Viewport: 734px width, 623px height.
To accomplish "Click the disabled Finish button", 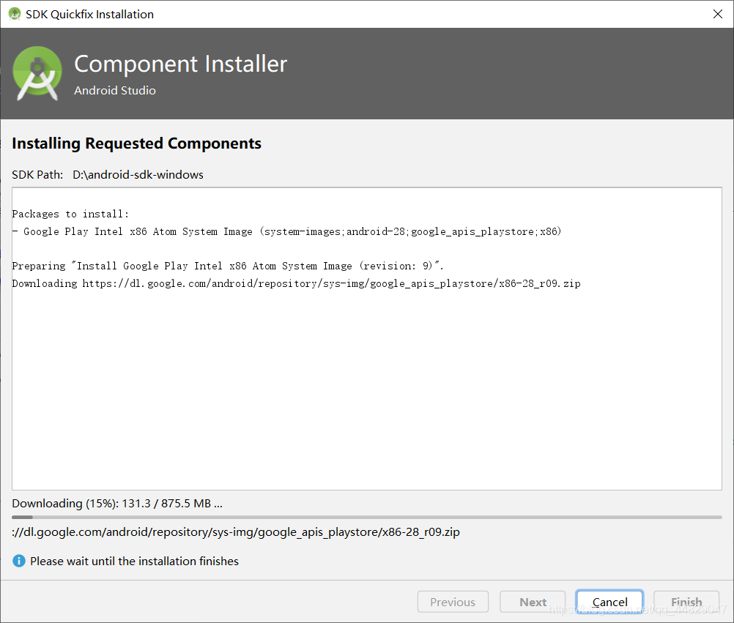I will coord(686,602).
